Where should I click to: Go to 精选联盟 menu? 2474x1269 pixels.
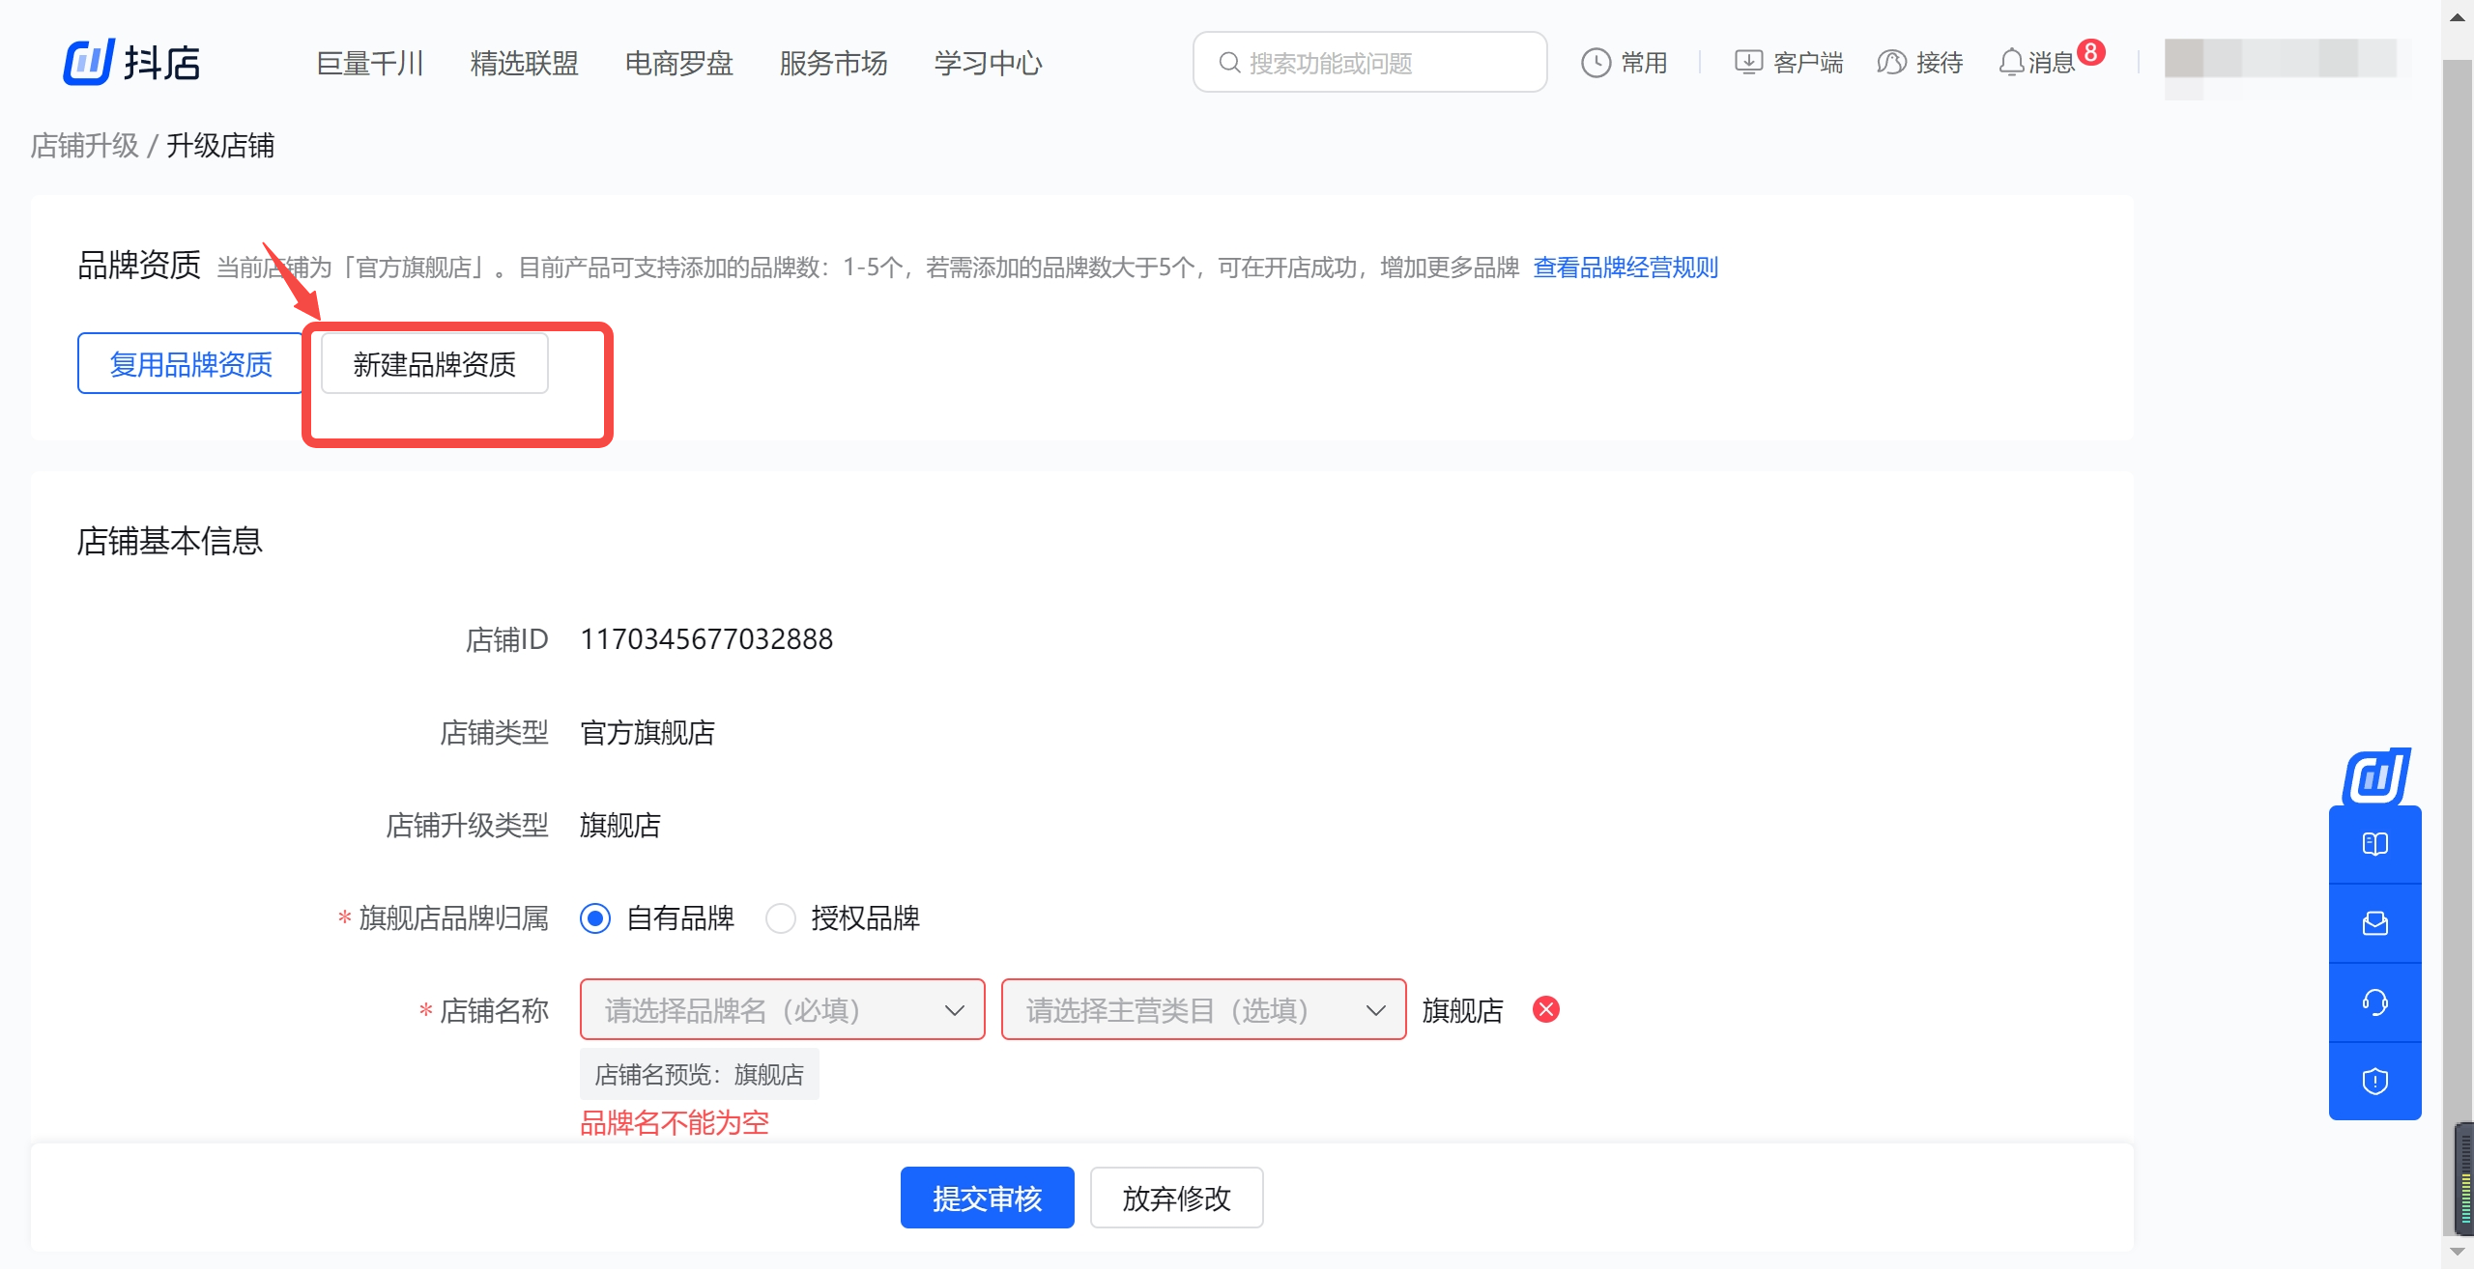pyautogui.click(x=525, y=63)
